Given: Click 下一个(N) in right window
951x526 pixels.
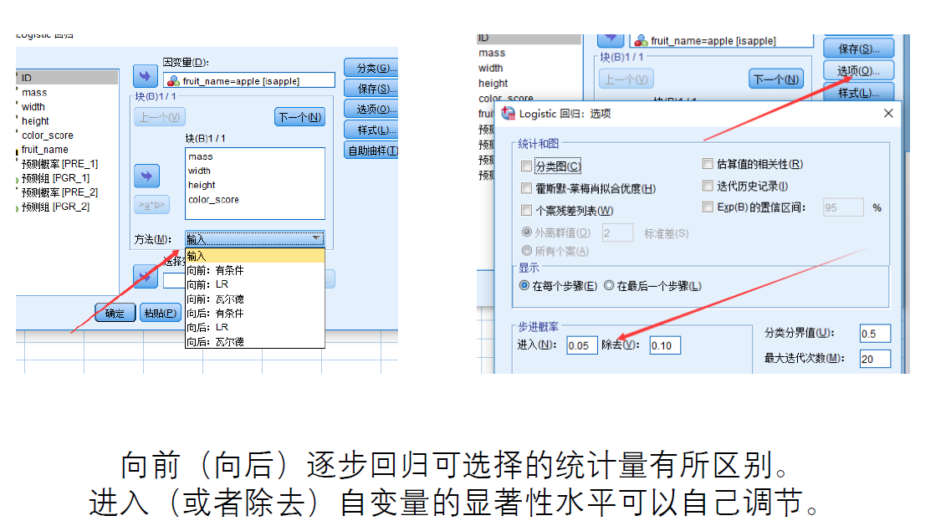Looking at the screenshot, I should (x=776, y=79).
